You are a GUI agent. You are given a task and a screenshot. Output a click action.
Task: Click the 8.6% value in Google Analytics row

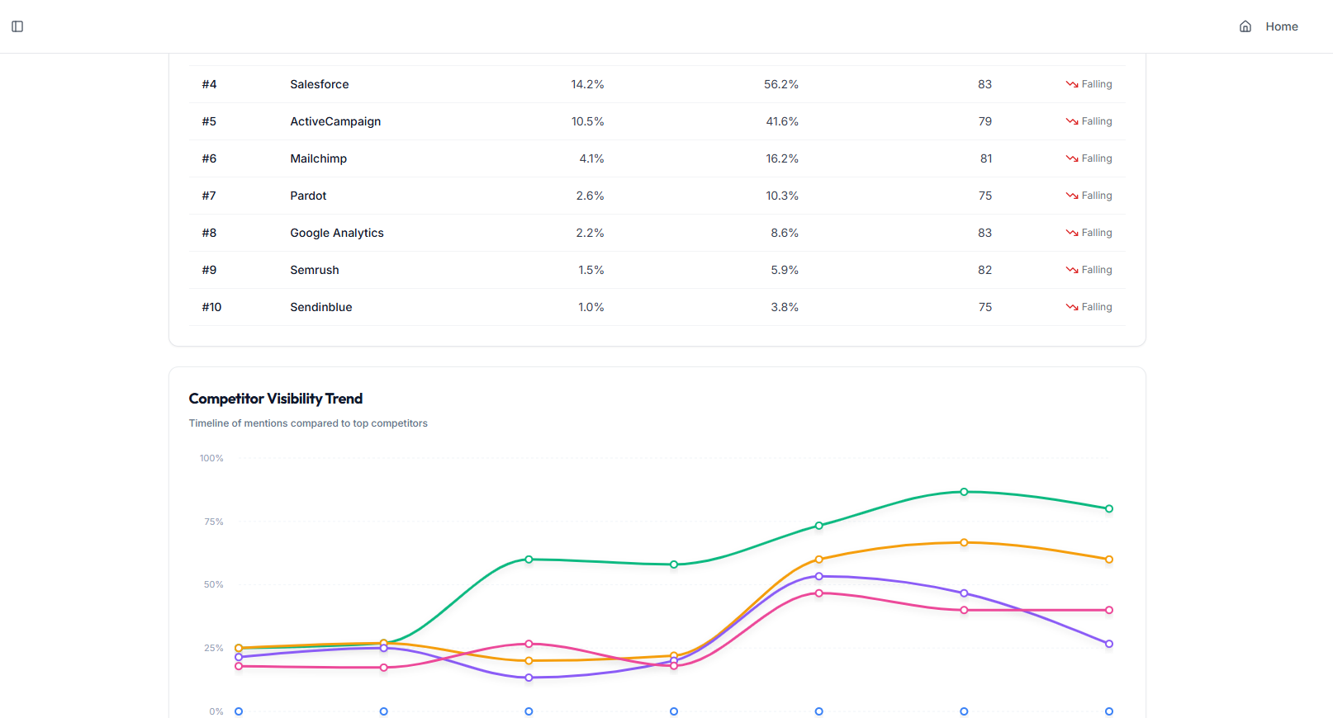pyautogui.click(x=785, y=233)
